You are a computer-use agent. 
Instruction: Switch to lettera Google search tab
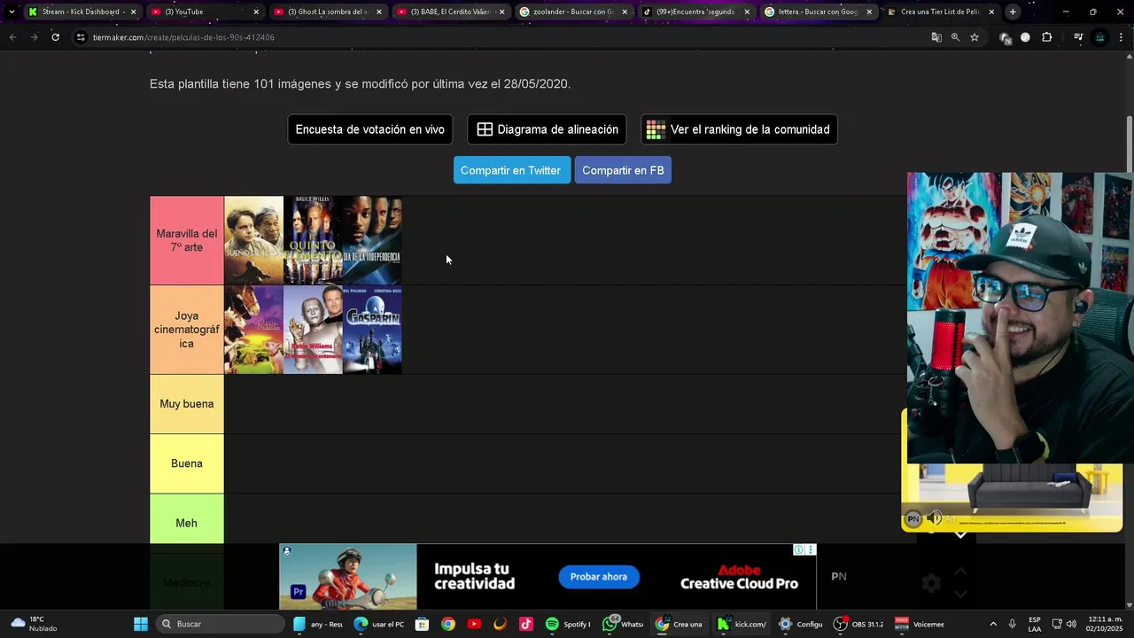point(818,12)
